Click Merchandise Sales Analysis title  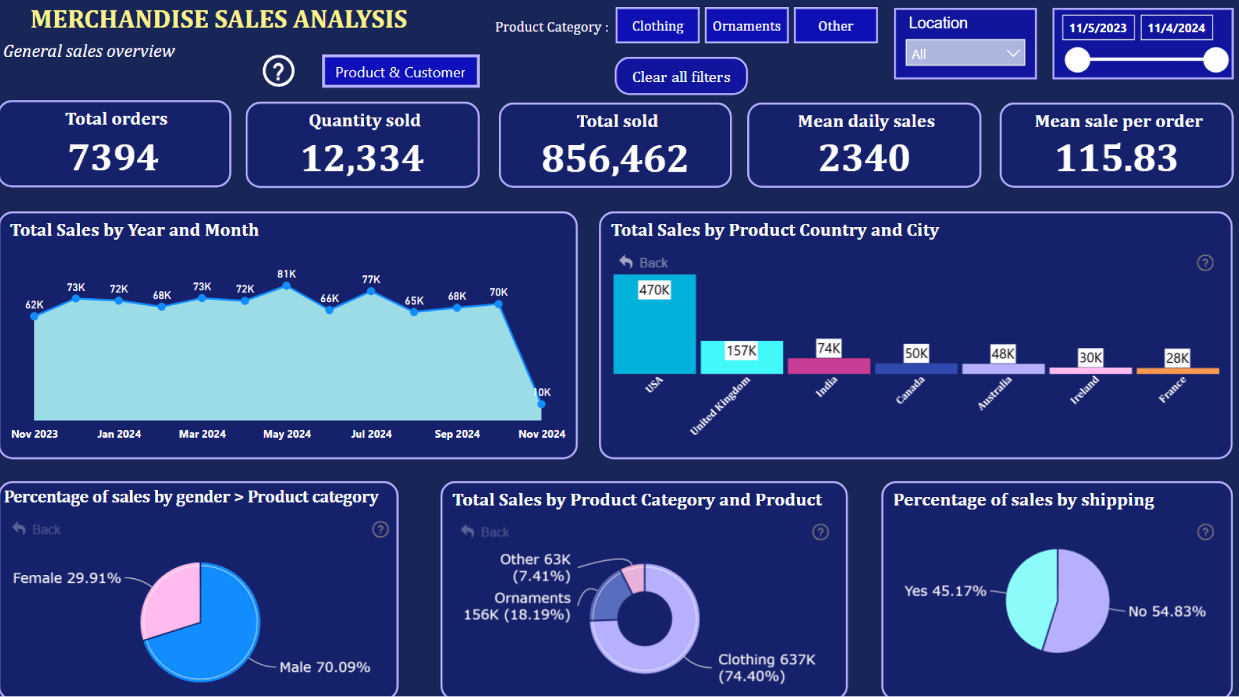(x=219, y=19)
